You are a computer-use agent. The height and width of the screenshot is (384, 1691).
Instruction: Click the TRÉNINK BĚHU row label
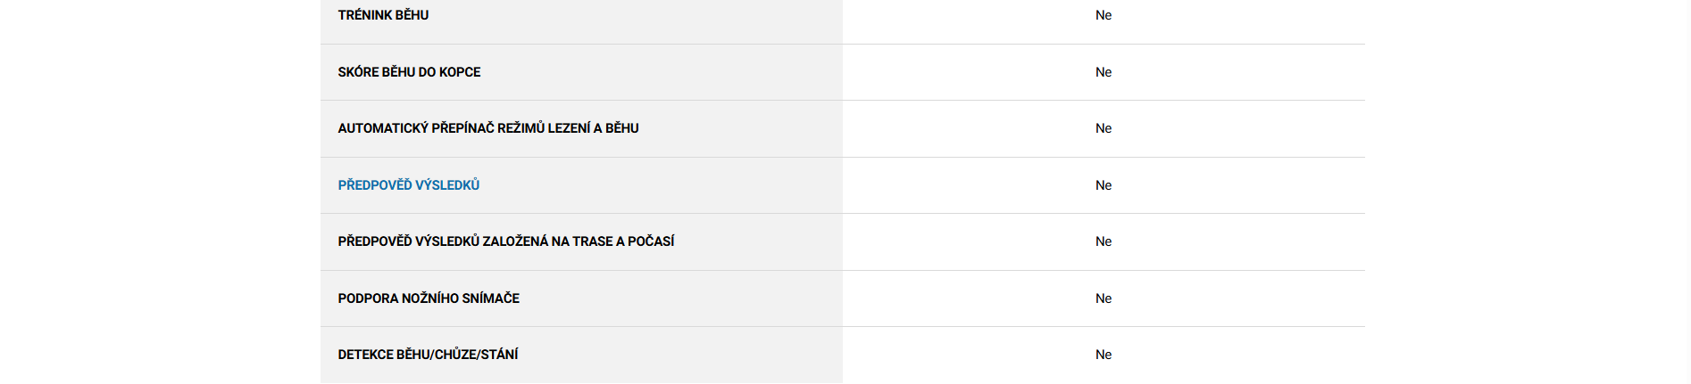[x=383, y=15]
